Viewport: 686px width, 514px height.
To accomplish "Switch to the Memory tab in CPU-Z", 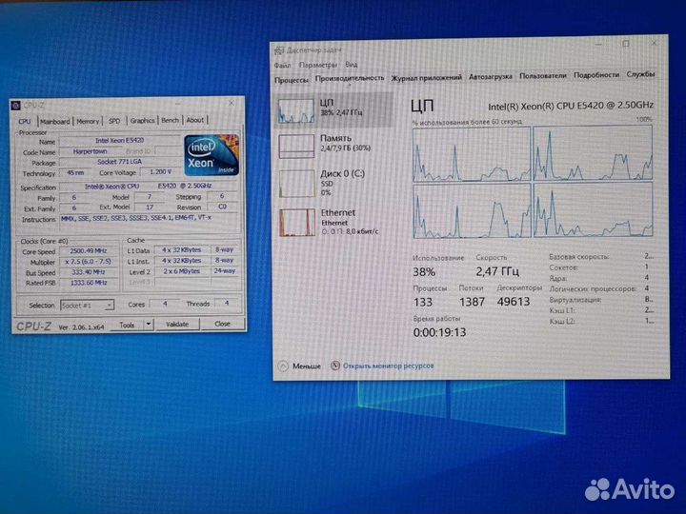I will 88,121.
